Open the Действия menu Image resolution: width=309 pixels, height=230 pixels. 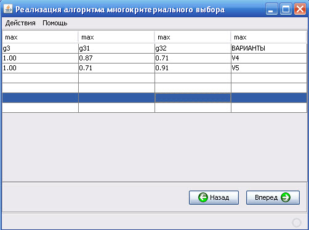pyautogui.click(x=20, y=23)
